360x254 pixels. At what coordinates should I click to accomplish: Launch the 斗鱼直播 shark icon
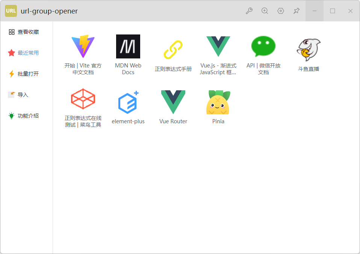[x=309, y=50]
